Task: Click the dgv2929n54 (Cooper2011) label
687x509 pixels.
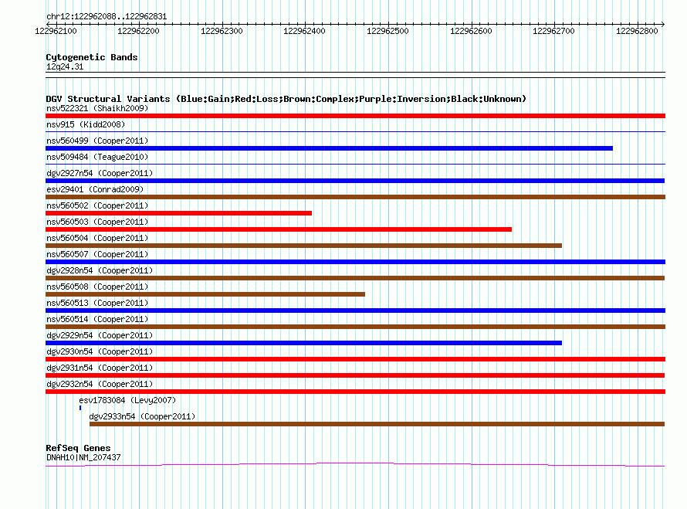Action: (100, 335)
